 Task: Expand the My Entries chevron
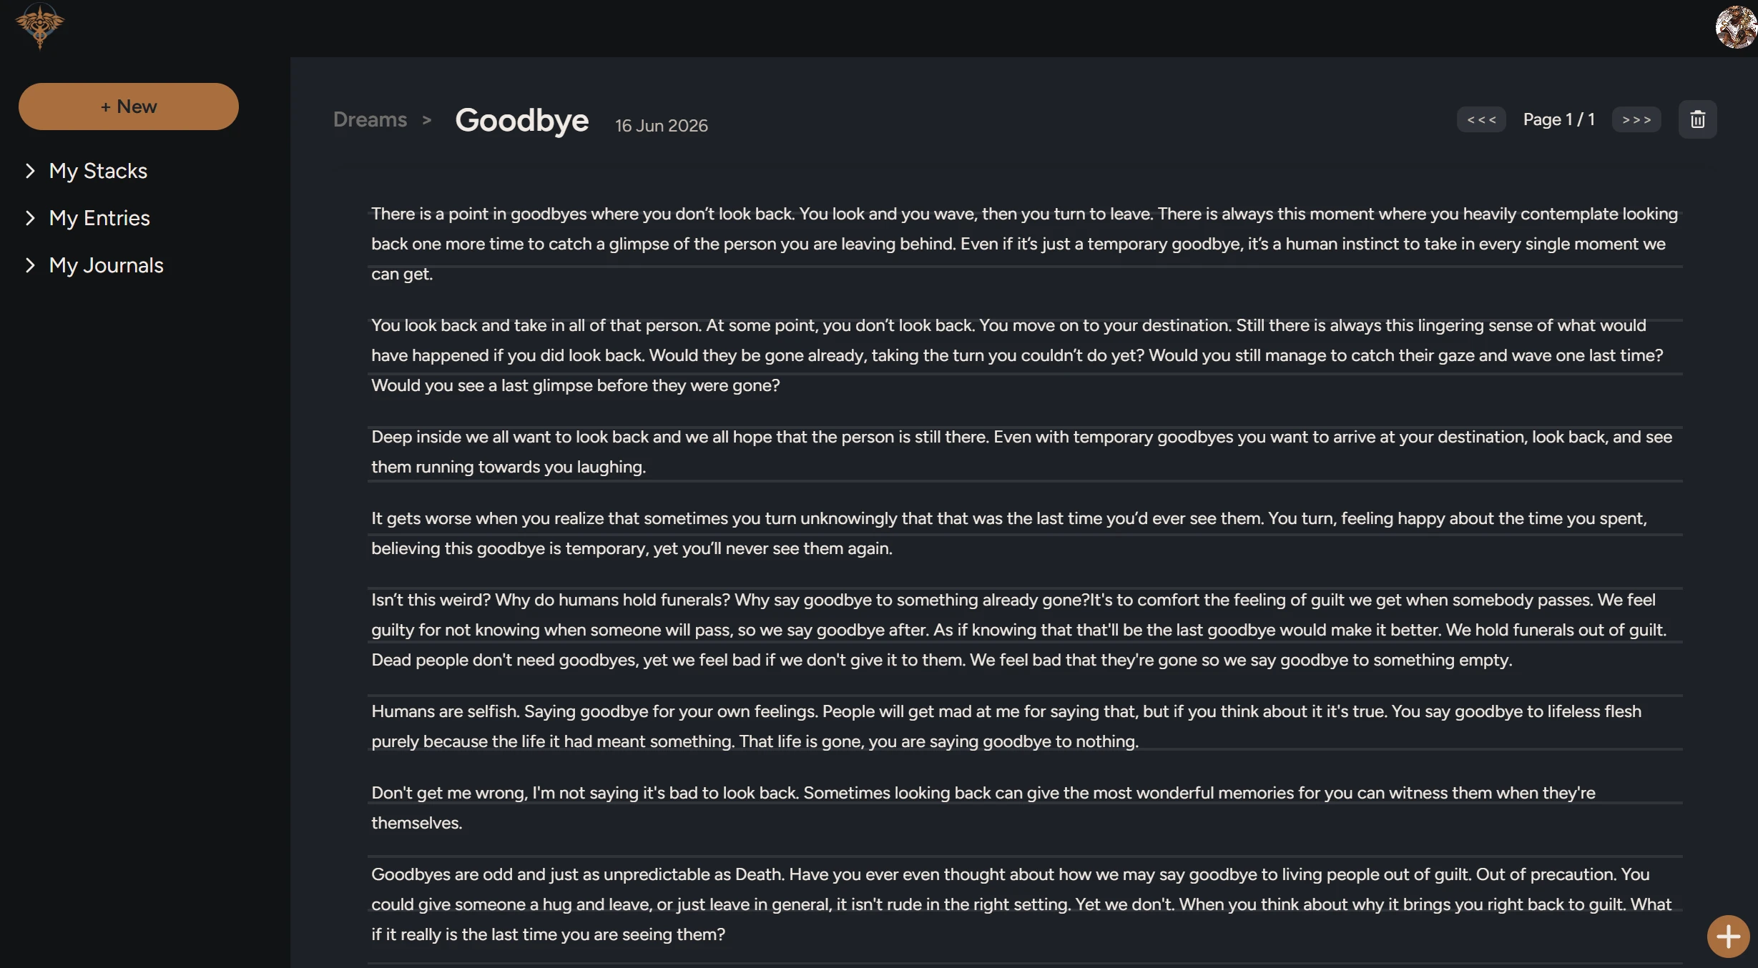(x=30, y=218)
